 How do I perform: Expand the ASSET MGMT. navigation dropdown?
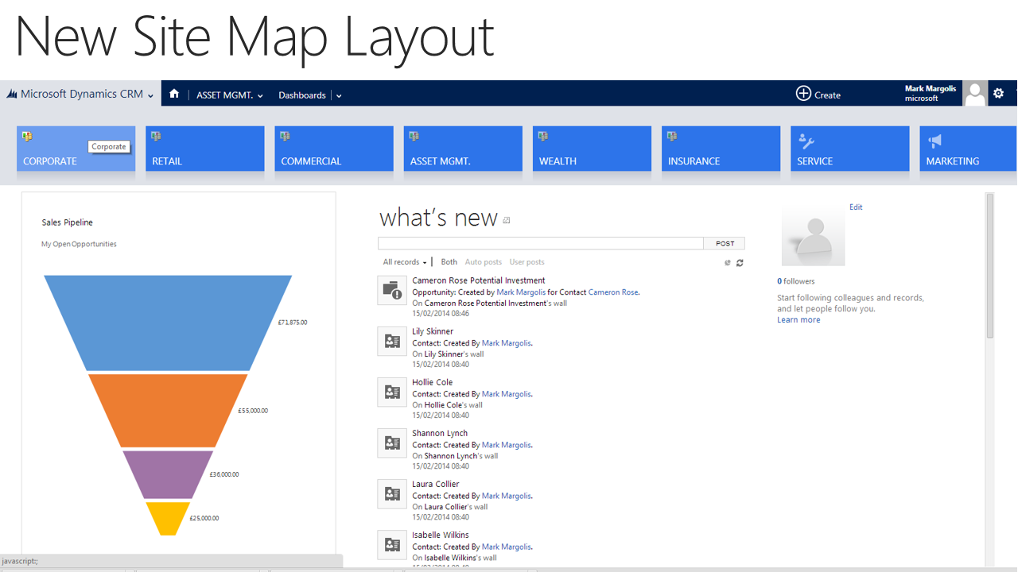click(x=260, y=96)
